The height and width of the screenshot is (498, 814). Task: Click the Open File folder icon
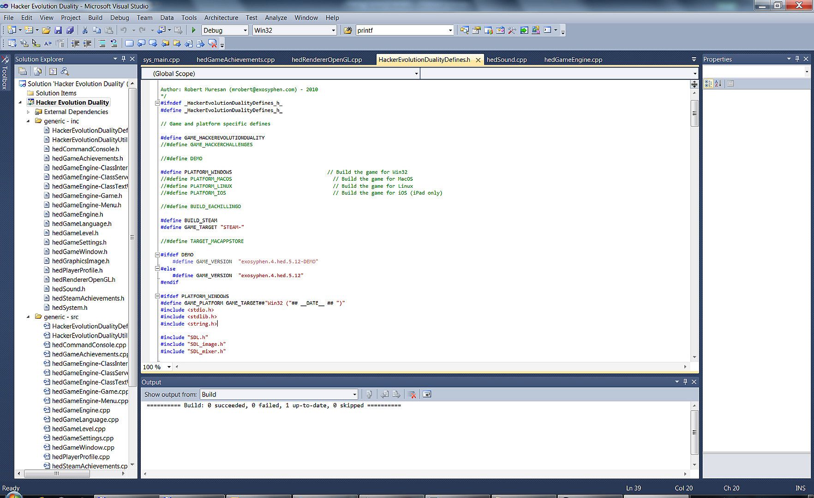coord(46,30)
